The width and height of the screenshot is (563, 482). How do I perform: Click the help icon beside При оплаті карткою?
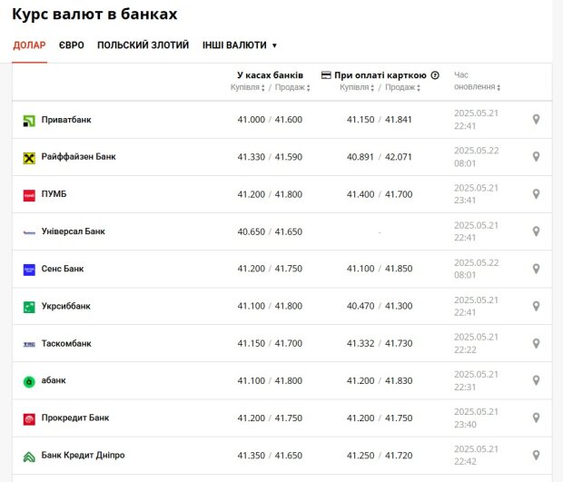click(435, 75)
